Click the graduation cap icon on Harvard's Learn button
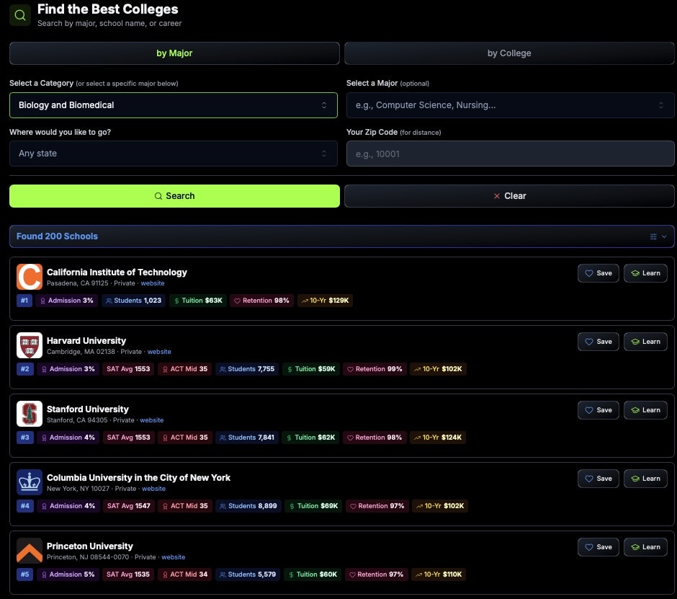This screenshot has width=677, height=599. point(635,341)
